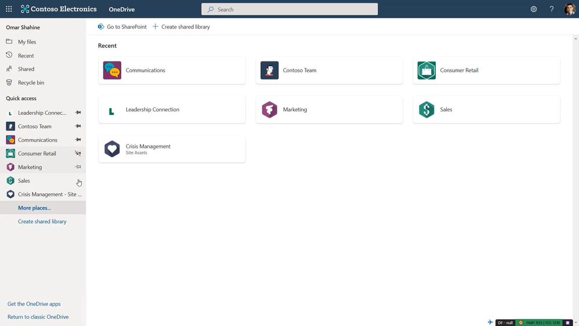Unpin Contoso Team using its pin icon
This screenshot has height=326, width=579.
pyautogui.click(x=78, y=126)
